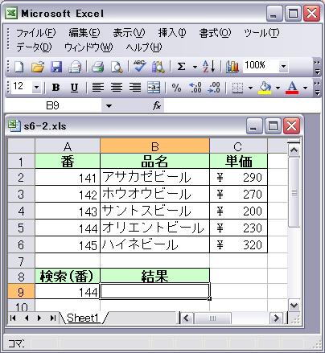The height and width of the screenshot is (353, 325).
Task: Expand Formatting toolbar options chevron
Action: point(317,88)
